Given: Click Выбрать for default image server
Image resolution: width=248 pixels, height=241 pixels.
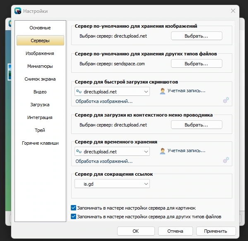Looking at the screenshot, I should click(196, 36).
